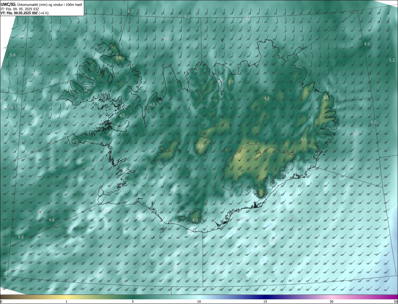The width and height of the screenshot is (398, 304).
Task: Click the initial time line 'IT: Fös. 09. 05. 2025 03Z'
Action: (x=20, y=9)
